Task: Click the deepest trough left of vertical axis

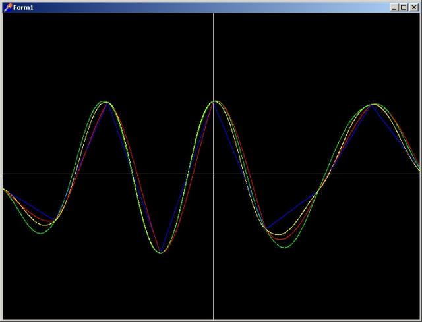Action: 160,252
